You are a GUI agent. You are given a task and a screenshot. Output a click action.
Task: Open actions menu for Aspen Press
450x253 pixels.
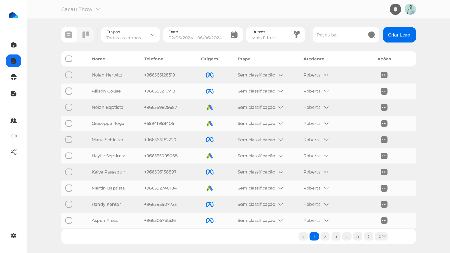tap(384, 220)
